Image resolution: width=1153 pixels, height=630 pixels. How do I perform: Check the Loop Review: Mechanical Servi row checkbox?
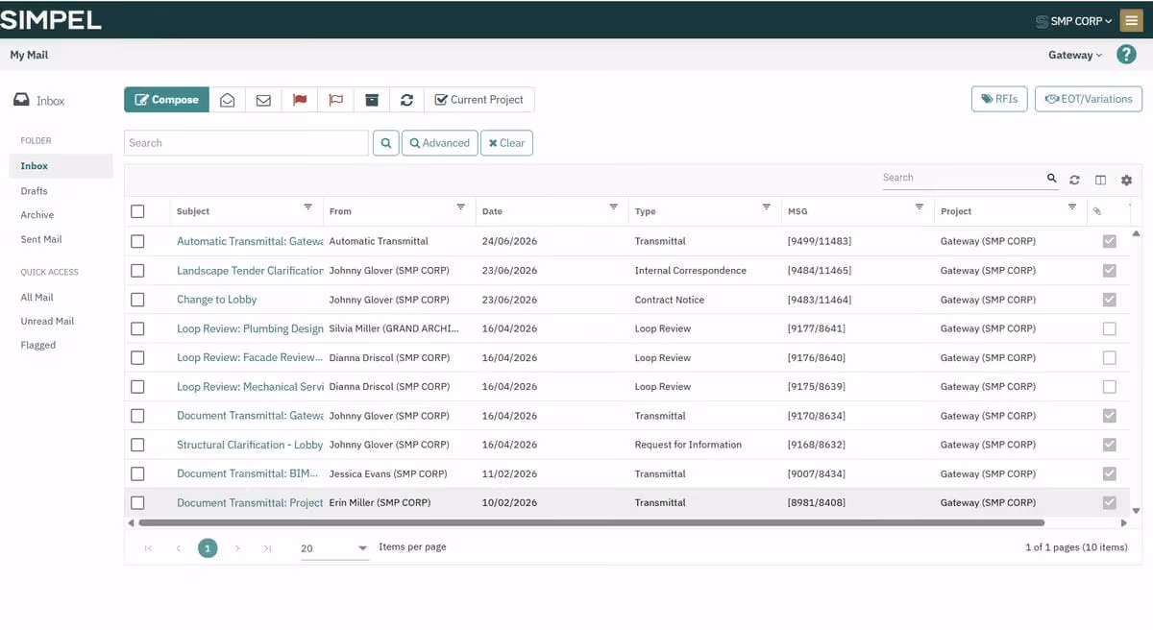137,387
